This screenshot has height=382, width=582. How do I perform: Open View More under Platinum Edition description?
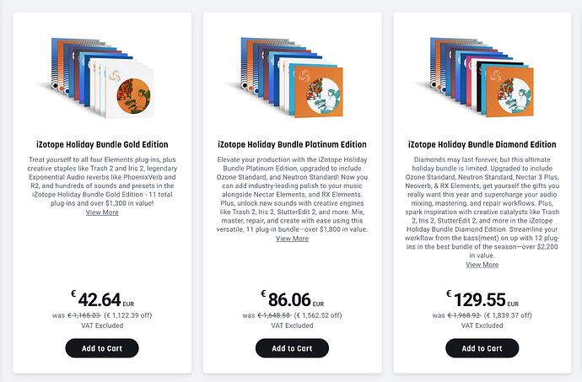(292, 239)
